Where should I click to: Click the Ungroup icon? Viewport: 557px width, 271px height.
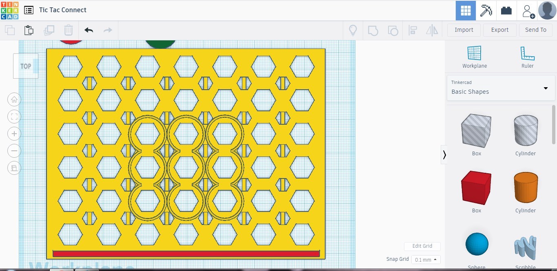pos(393,30)
